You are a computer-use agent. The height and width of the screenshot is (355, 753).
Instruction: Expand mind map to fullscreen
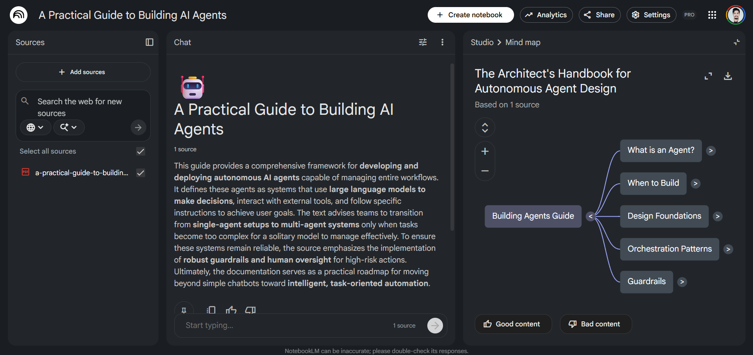[708, 76]
